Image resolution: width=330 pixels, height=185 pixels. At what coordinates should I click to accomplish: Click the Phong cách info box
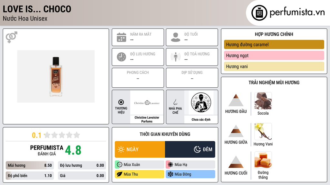point(138,78)
